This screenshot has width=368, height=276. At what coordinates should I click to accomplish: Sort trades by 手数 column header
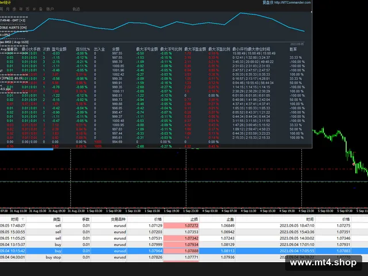[x=86, y=220]
